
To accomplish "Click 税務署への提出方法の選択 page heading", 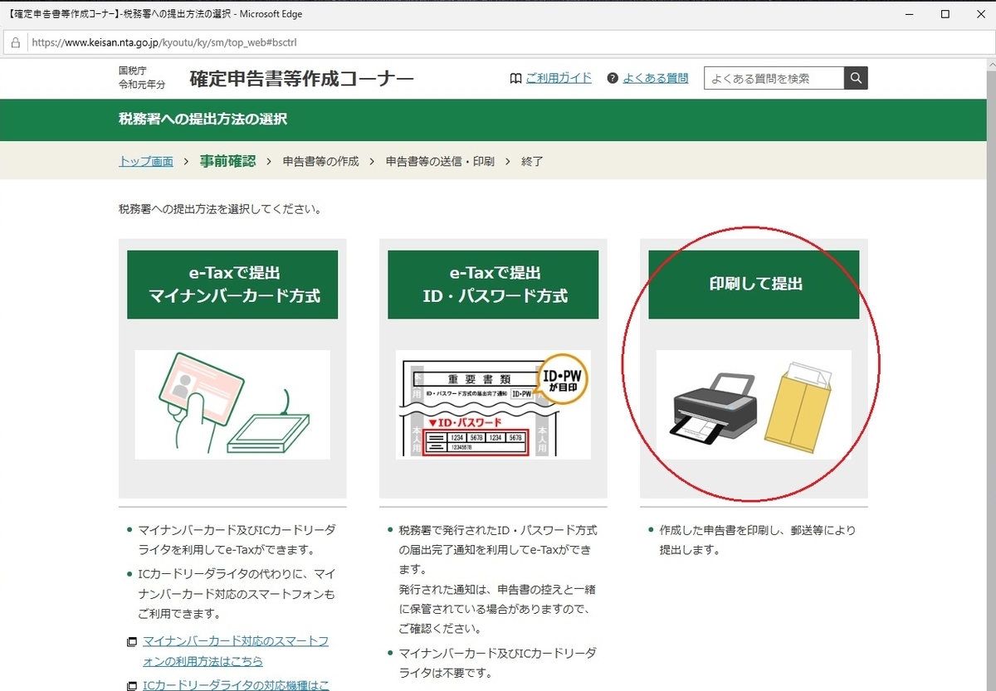I will (203, 119).
